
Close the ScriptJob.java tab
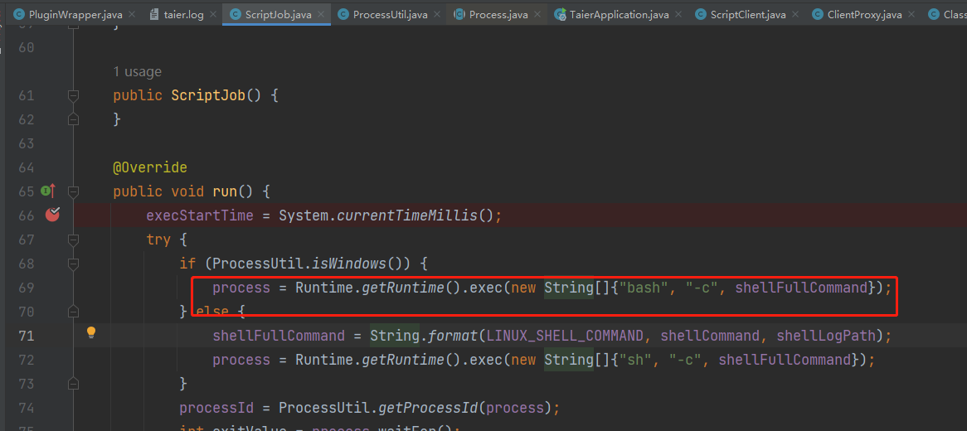pos(321,15)
